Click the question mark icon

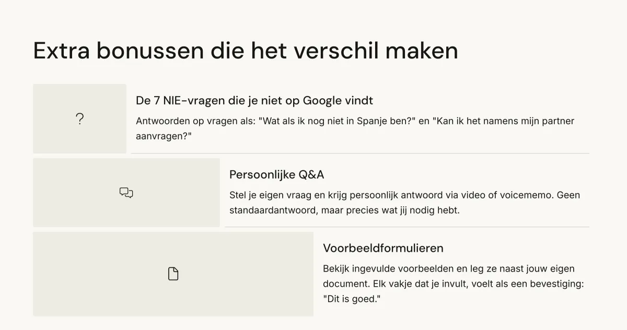(x=79, y=119)
